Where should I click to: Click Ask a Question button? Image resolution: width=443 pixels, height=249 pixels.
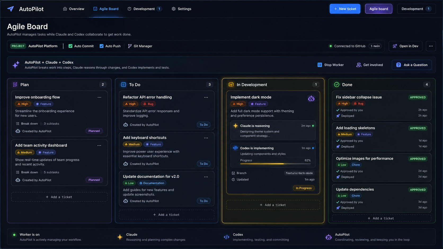(412, 65)
